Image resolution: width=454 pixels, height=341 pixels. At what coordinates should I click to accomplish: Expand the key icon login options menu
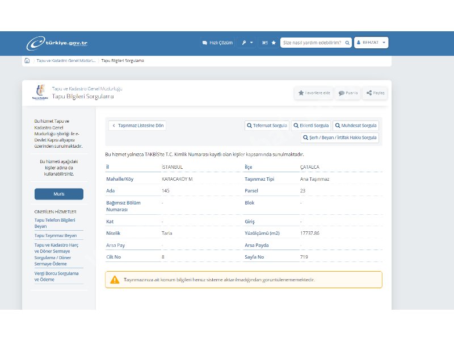247,43
